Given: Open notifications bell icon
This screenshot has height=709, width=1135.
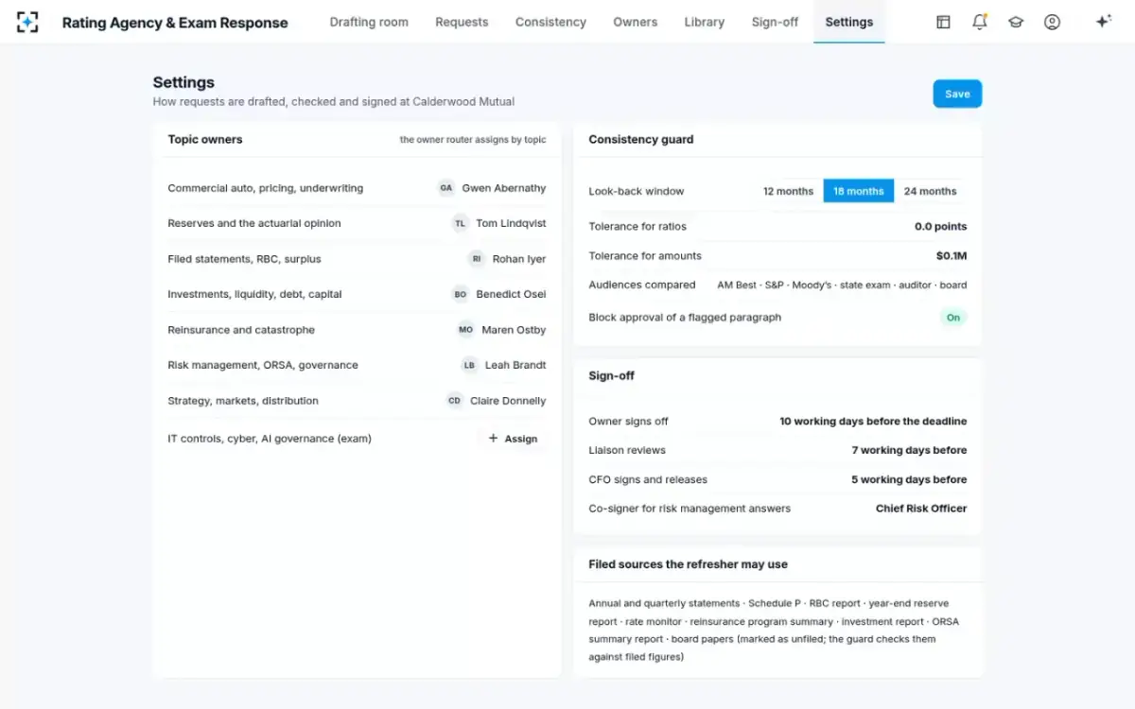Looking at the screenshot, I should 979,22.
